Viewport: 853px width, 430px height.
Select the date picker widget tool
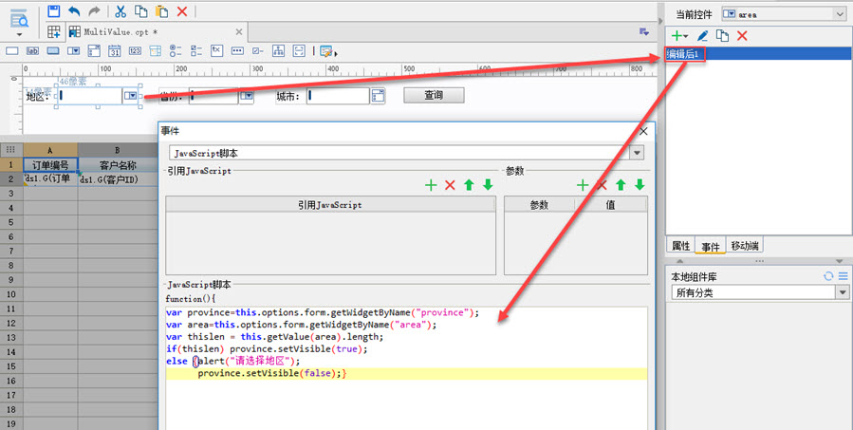(x=114, y=51)
